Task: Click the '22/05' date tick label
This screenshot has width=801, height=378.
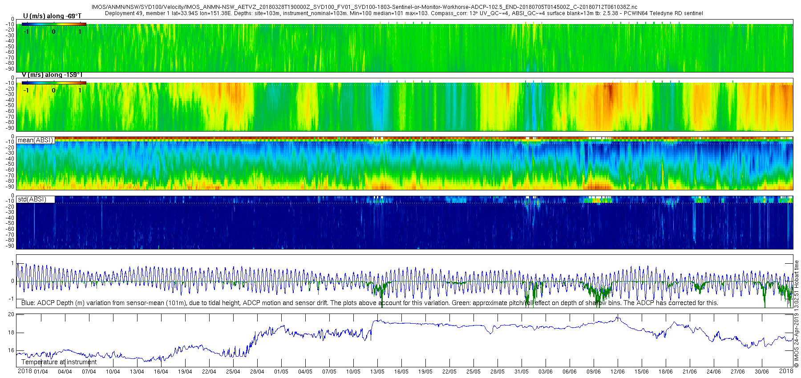Action: pyautogui.click(x=449, y=372)
